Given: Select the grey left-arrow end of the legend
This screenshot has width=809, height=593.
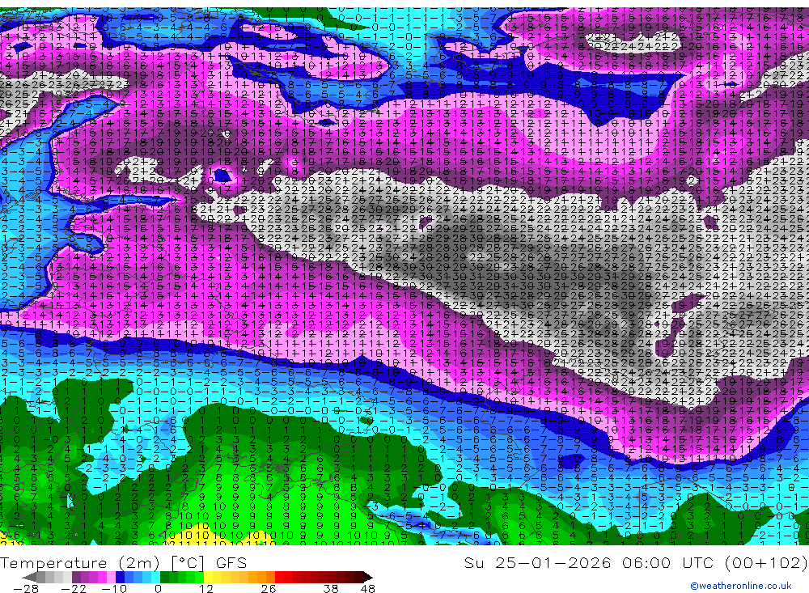Looking at the screenshot, I should (30, 577).
